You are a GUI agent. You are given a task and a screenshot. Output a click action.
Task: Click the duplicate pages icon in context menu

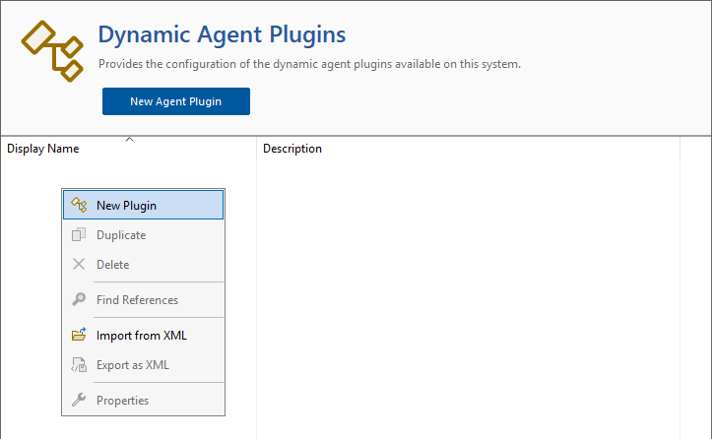tap(80, 235)
